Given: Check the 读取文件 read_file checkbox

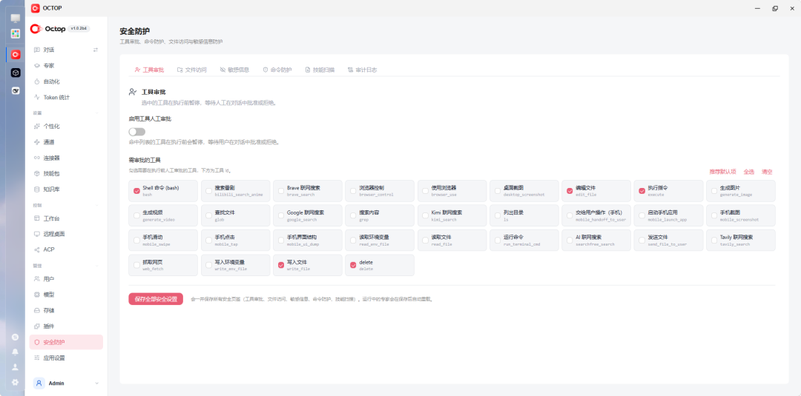Looking at the screenshot, I should 426,241.
